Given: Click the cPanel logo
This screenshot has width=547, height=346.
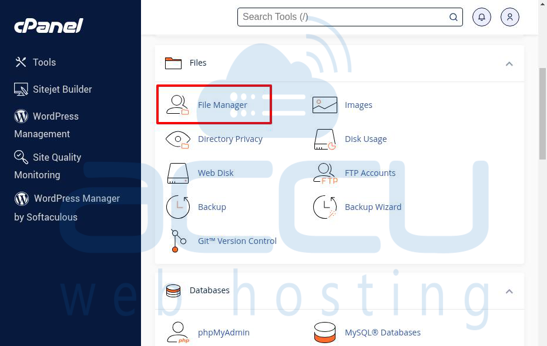Looking at the screenshot, I should point(49,26).
